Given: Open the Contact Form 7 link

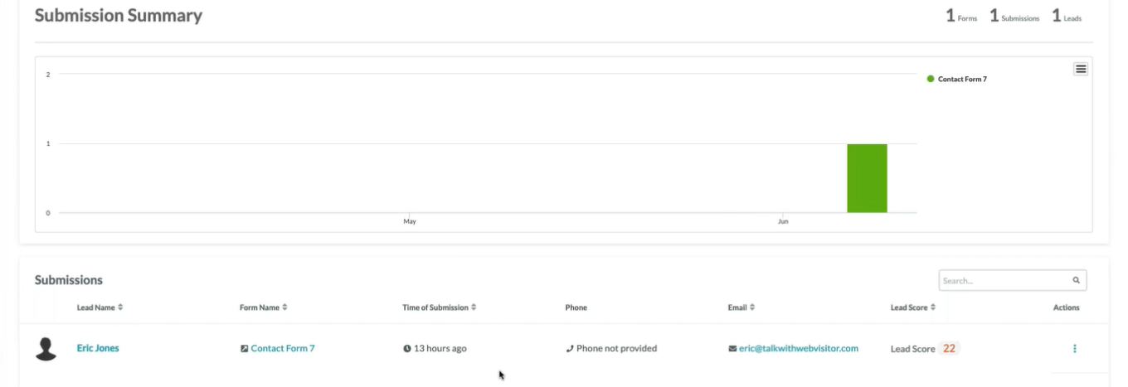Looking at the screenshot, I should [x=283, y=349].
